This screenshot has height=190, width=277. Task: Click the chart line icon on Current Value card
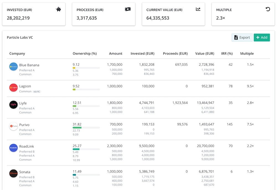(x=198, y=9)
